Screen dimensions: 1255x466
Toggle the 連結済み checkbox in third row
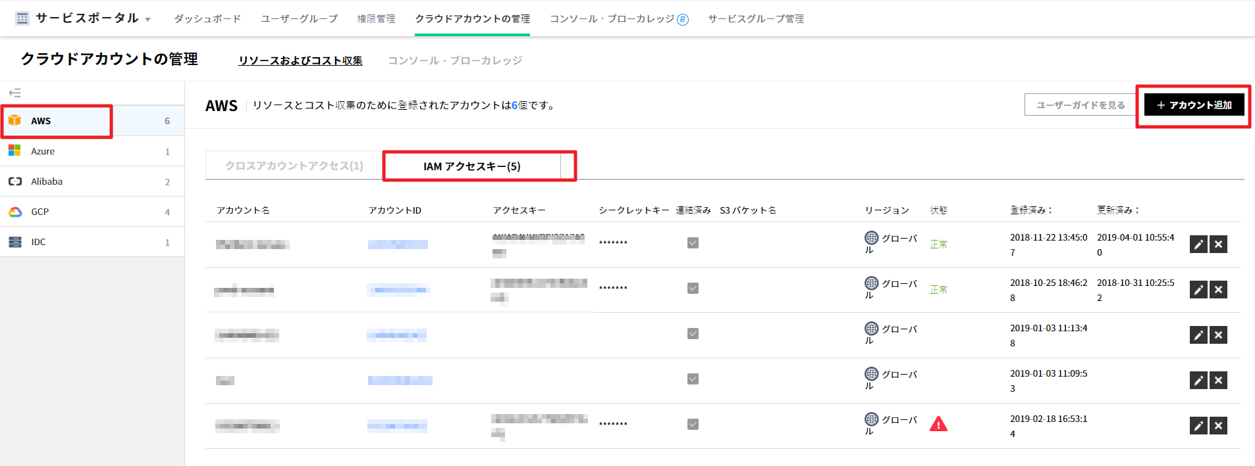[693, 334]
